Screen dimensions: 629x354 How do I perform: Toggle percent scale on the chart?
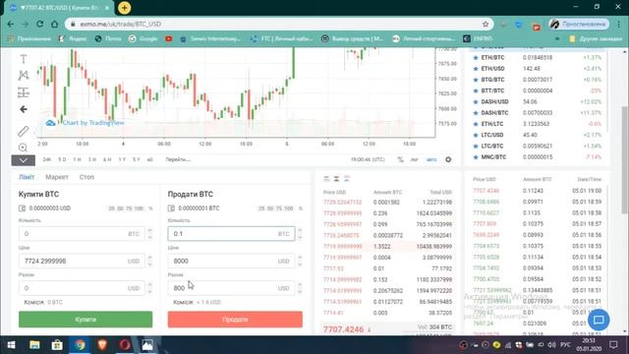[x=400, y=159]
